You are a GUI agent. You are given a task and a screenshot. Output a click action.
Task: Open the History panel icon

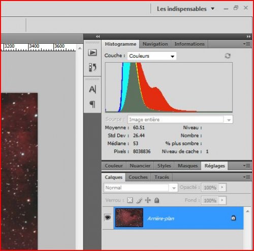tap(92, 67)
